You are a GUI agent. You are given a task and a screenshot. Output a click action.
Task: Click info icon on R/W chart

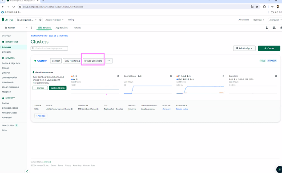118,76
